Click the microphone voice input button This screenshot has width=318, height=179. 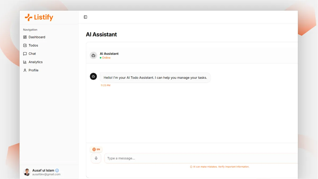[96, 158]
